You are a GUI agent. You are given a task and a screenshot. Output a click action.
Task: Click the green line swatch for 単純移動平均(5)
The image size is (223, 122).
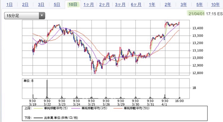click(38, 108)
